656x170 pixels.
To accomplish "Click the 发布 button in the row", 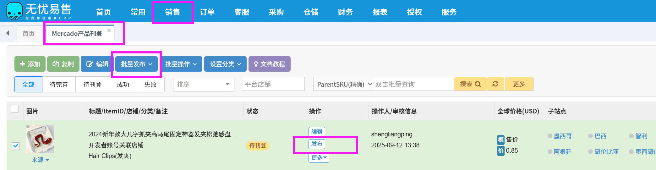I will 317,144.
